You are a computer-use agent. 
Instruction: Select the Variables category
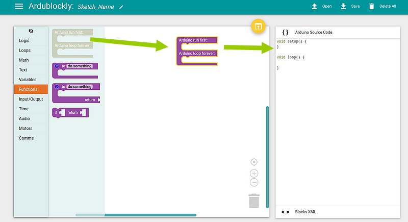tap(31, 80)
